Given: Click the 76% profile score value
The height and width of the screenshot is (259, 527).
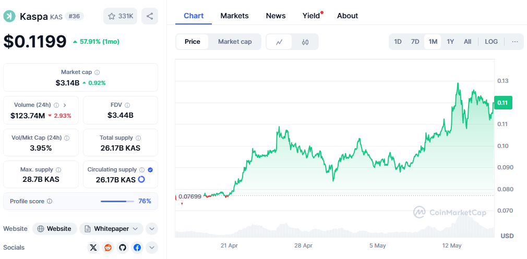Looking at the screenshot, I should pyautogui.click(x=145, y=201).
